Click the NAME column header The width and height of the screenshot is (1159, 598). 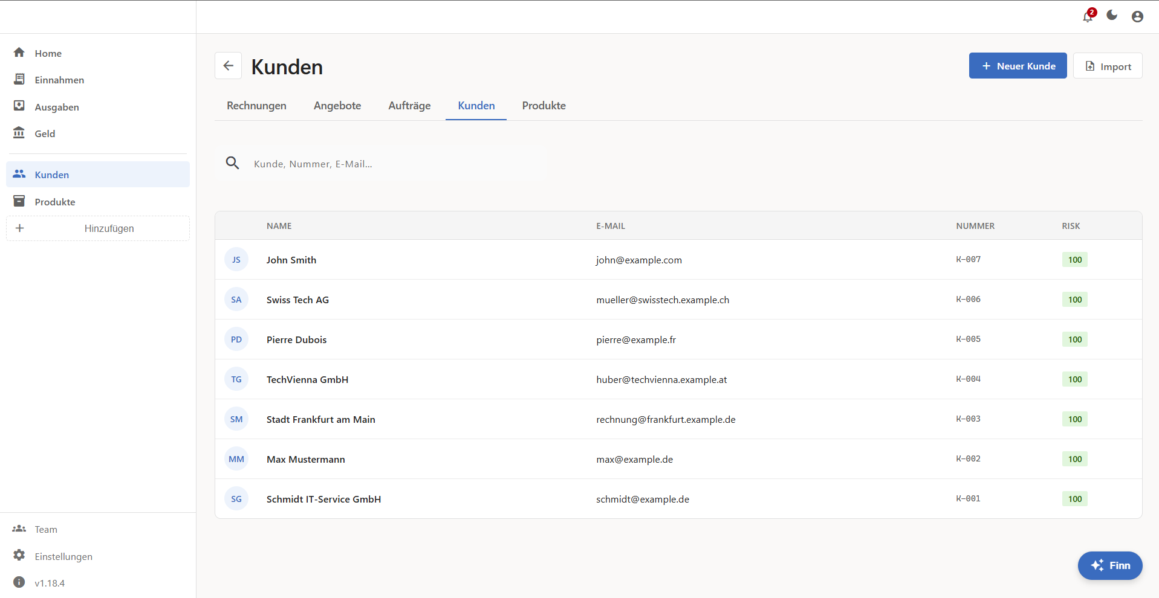279,226
